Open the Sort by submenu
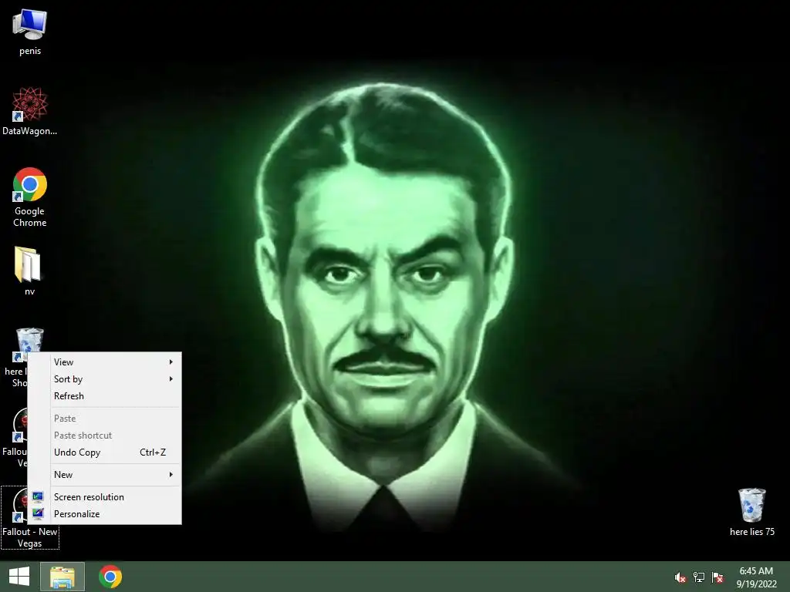The image size is (790, 592). pos(105,379)
